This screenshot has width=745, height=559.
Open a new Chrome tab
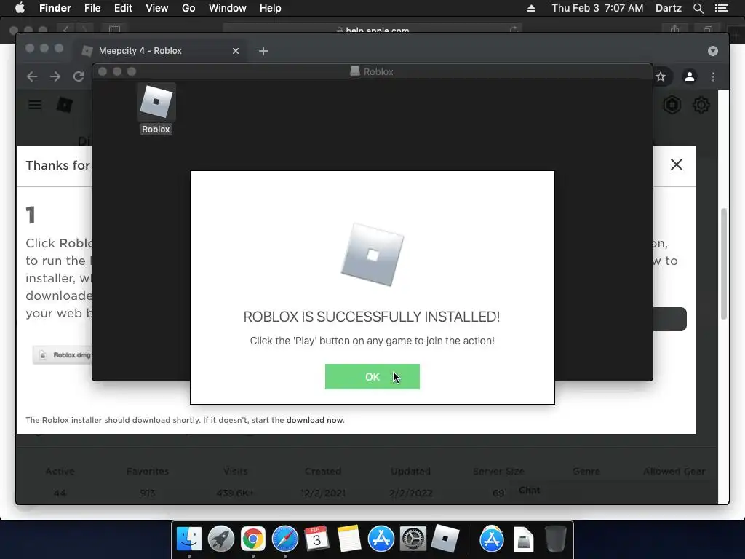click(x=263, y=51)
